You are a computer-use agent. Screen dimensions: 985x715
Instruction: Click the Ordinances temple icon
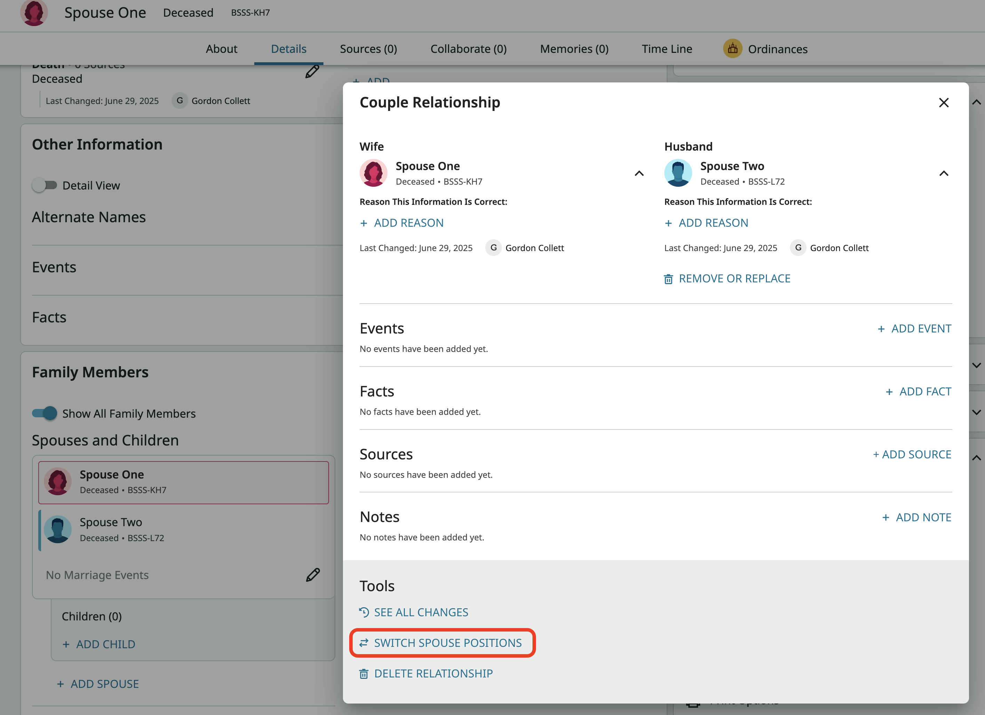tap(732, 49)
